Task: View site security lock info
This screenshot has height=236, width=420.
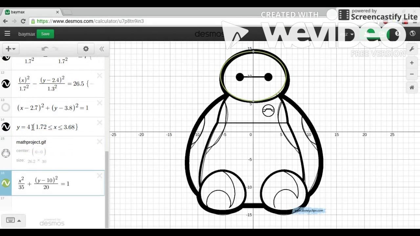Action: click(33, 21)
